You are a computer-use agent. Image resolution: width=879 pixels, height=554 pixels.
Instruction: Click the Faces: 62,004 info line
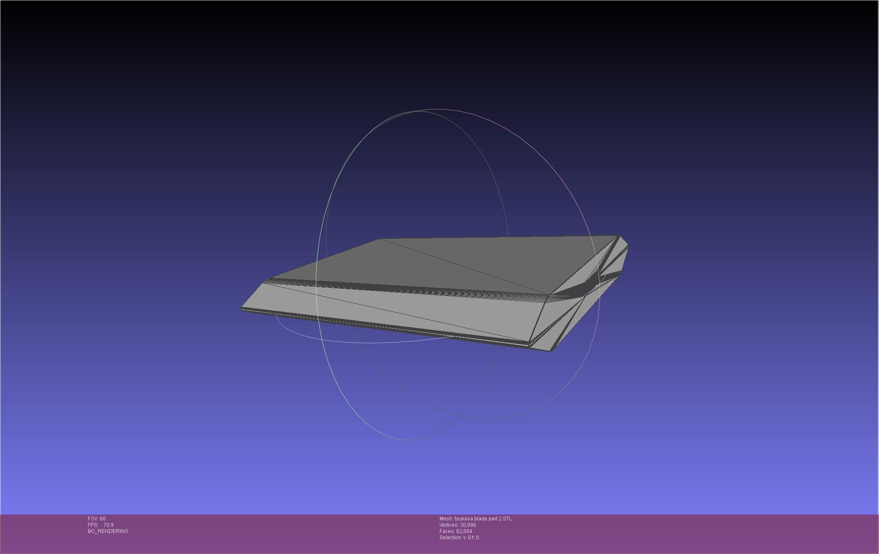tap(455, 531)
